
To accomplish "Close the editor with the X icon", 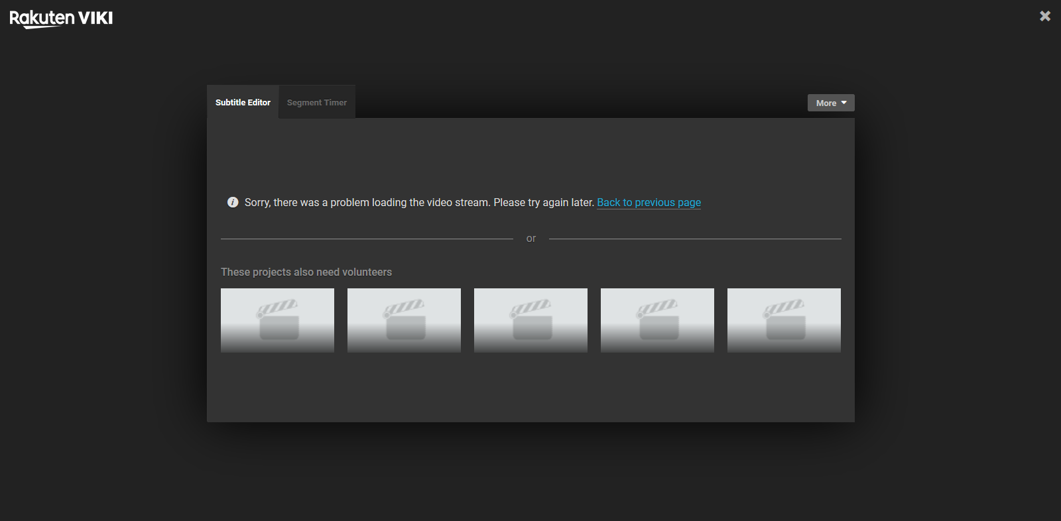I will 1044,16.
